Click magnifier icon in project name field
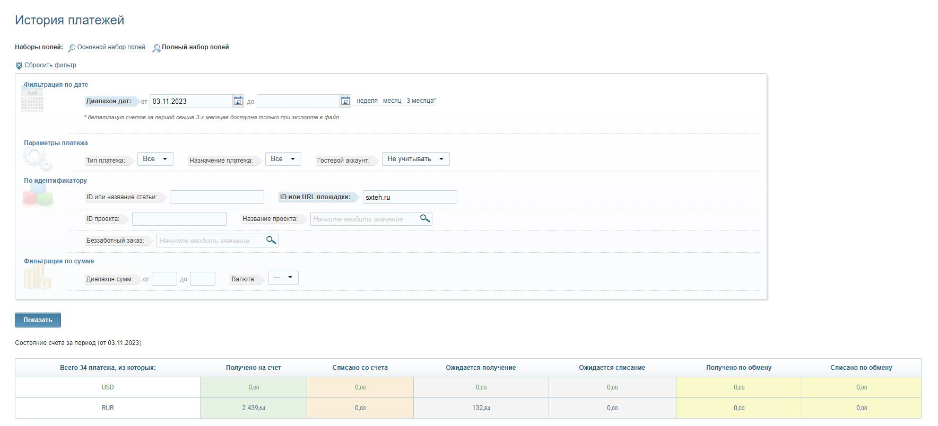 (x=425, y=218)
